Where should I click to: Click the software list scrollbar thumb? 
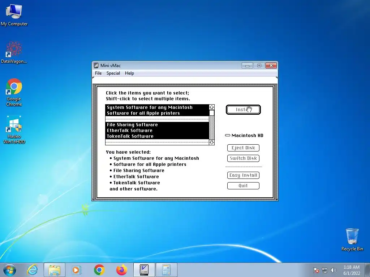pos(212,113)
